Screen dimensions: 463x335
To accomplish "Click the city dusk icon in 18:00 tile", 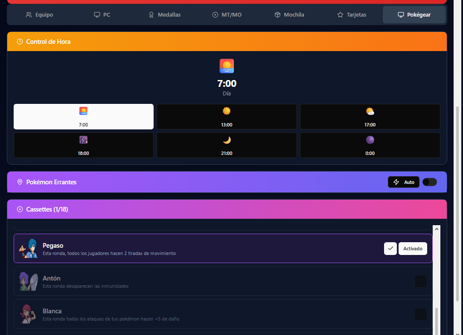I will (x=84, y=140).
